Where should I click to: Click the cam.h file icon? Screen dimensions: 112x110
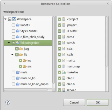(x=64, y=43)
